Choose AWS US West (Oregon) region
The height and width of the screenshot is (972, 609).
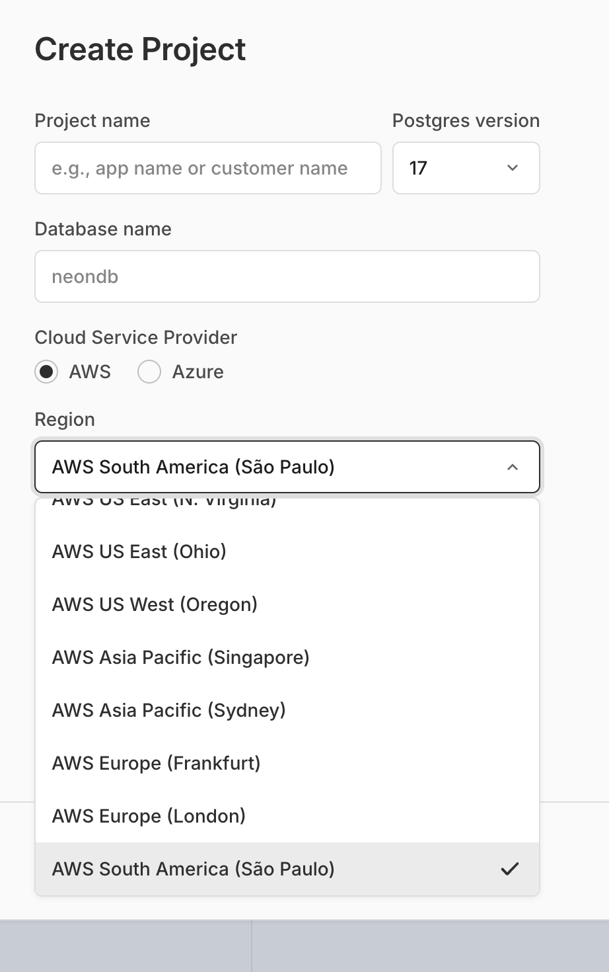tap(287, 604)
